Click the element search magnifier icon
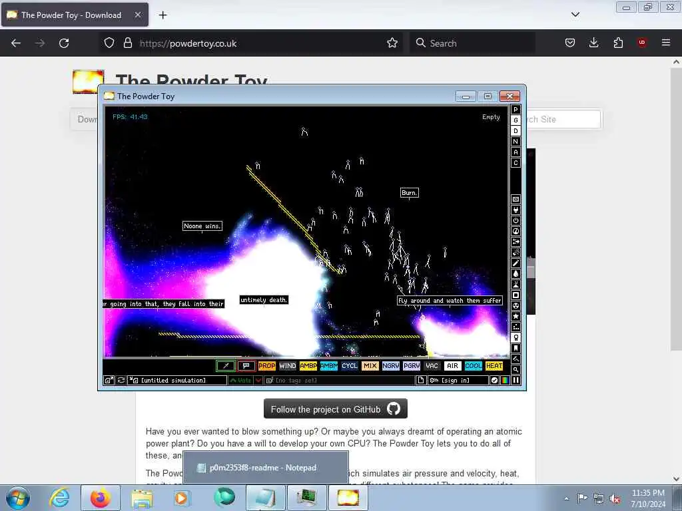Screen dimensions: 682x511 516,370
